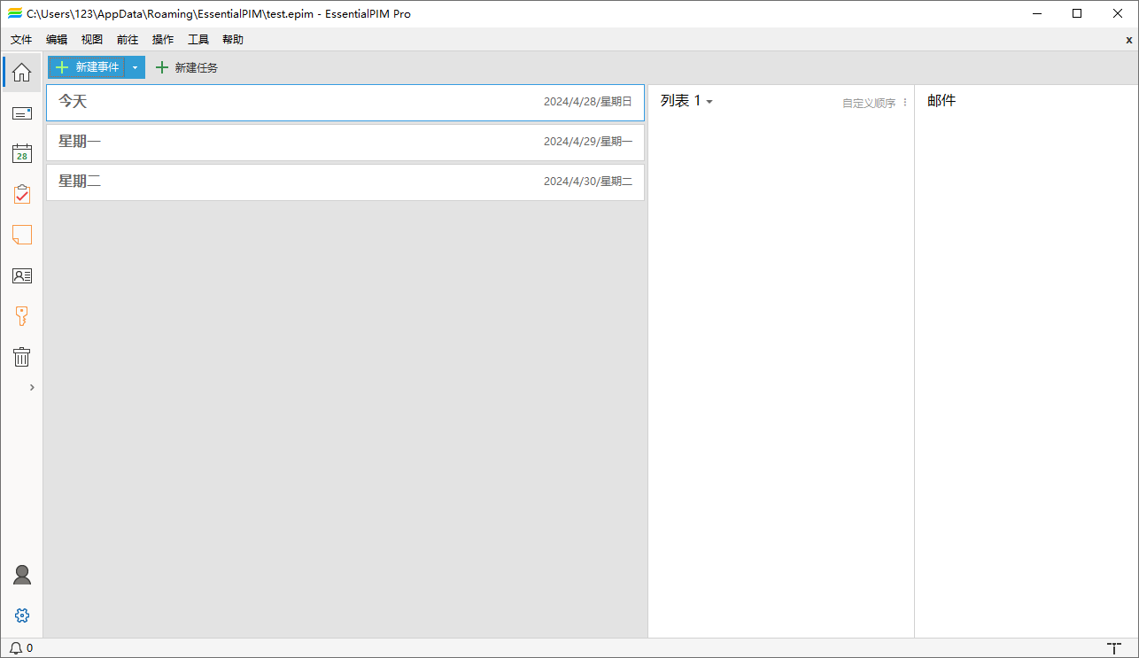Viewport: 1139px width, 658px height.
Task: Open the Tasks checklist icon
Action: click(21, 194)
